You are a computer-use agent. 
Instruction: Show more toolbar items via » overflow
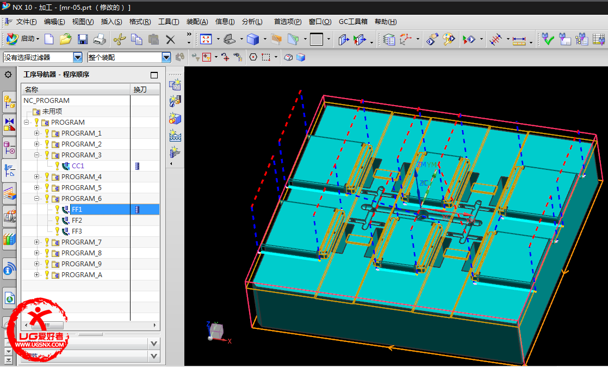click(189, 34)
